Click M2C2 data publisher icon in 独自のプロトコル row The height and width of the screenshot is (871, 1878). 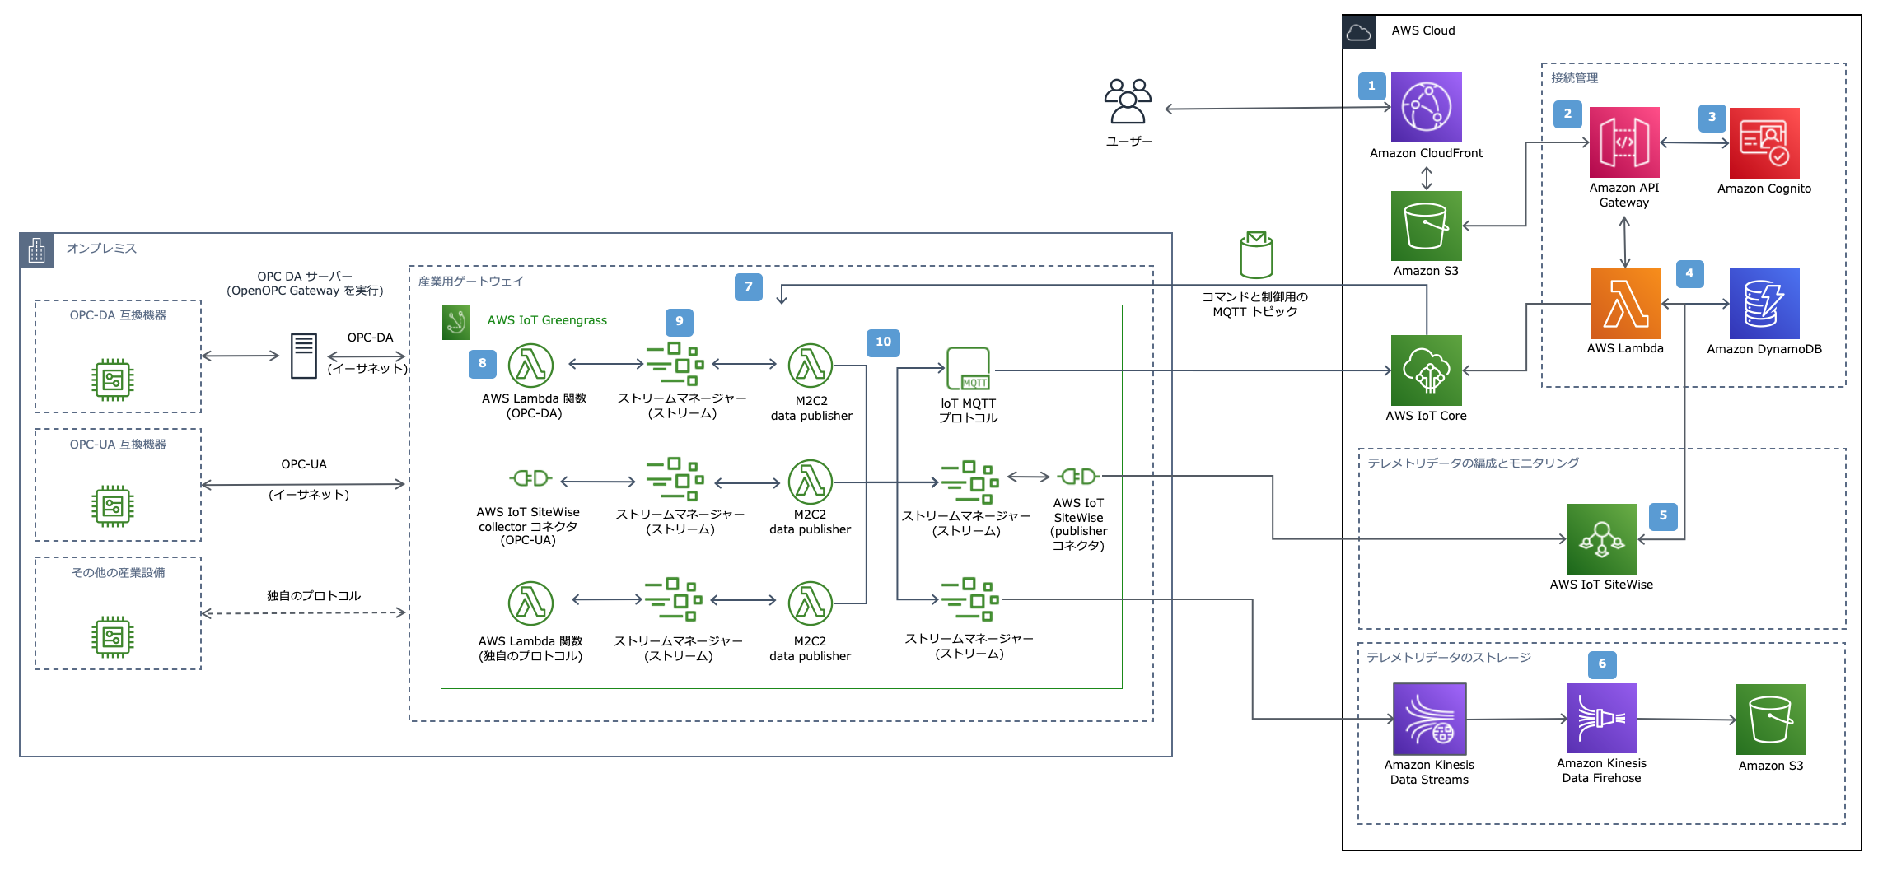tap(811, 603)
